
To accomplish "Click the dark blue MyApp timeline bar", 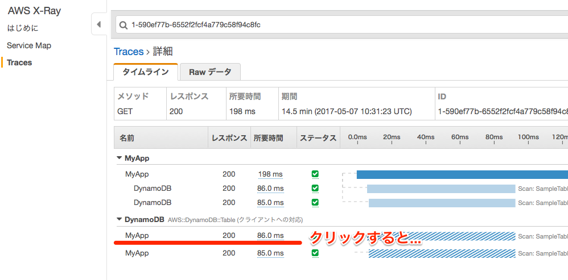I will pyautogui.click(x=462, y=174).
